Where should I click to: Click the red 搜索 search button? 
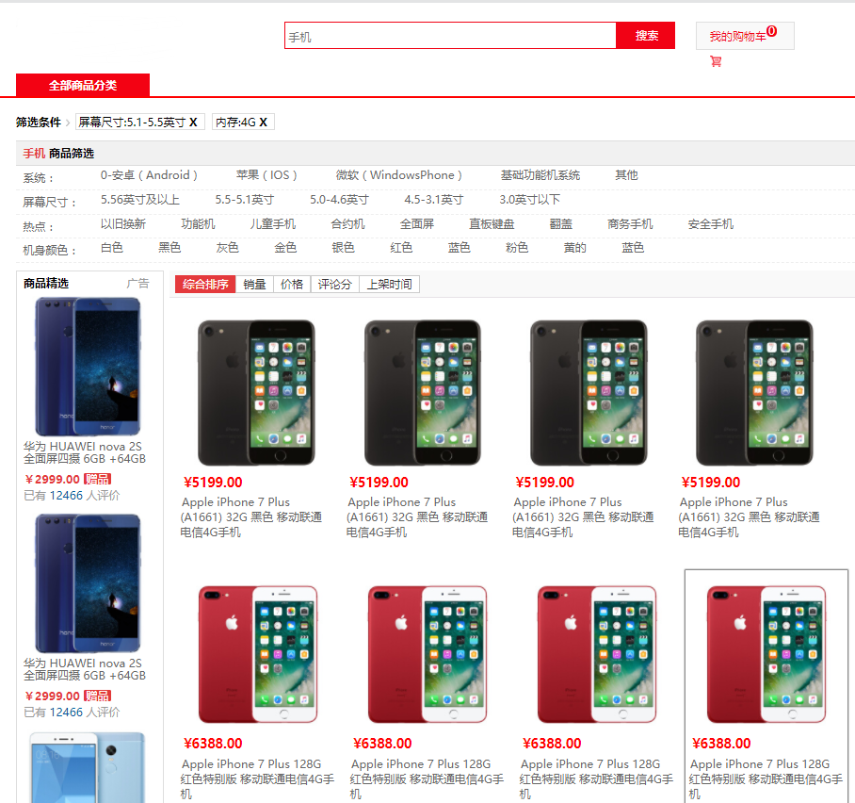coord(646,36)
